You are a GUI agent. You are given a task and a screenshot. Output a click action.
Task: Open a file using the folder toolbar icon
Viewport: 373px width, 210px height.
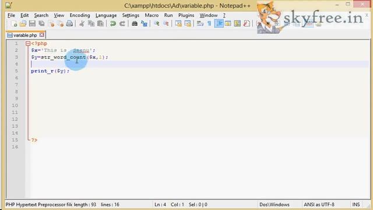pyautogui.click(x=23, y=23)
